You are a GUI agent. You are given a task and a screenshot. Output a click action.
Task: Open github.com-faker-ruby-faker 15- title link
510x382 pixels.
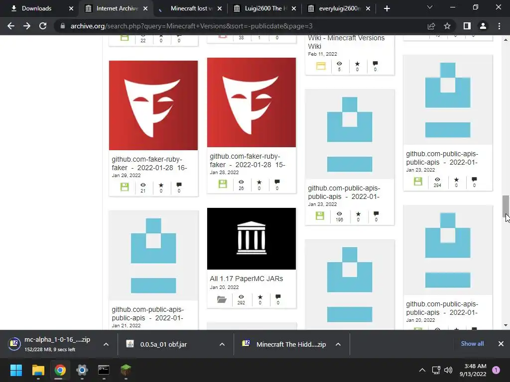point(248,161)
